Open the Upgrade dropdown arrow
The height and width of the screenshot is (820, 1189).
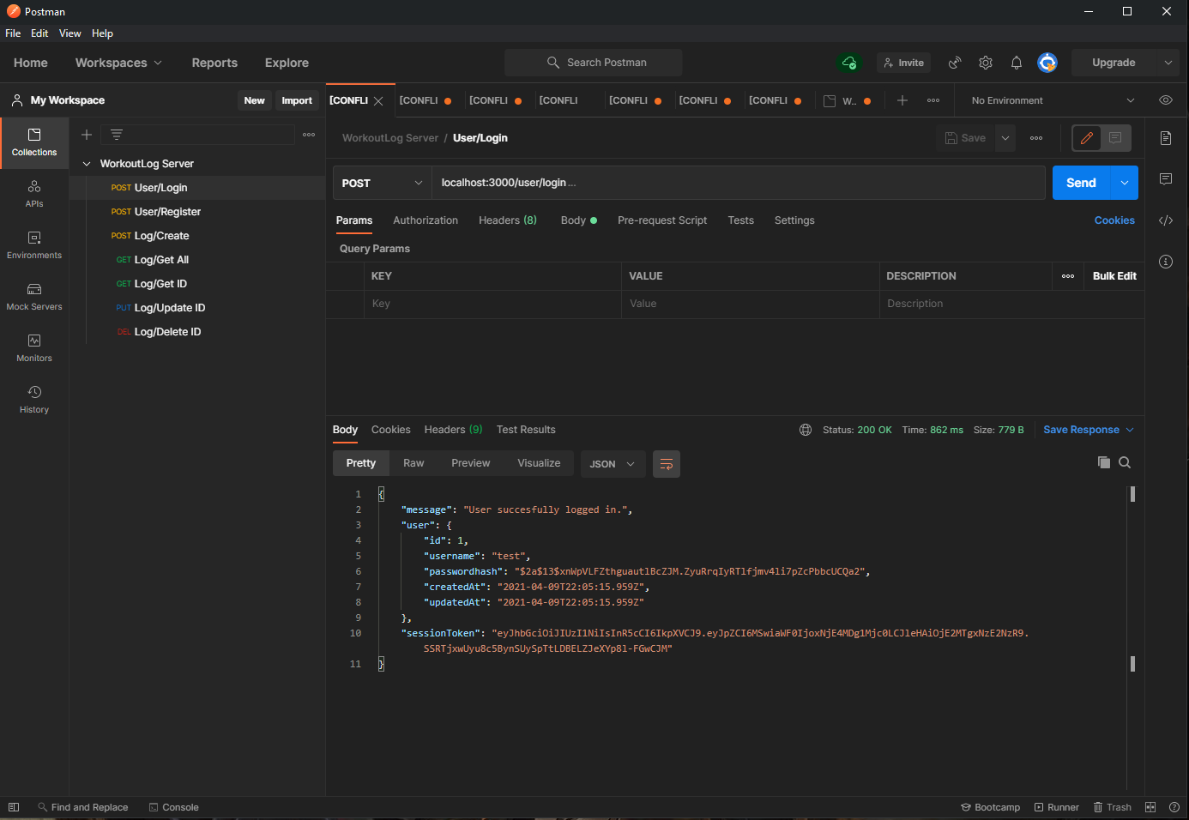coord(1168,63)
